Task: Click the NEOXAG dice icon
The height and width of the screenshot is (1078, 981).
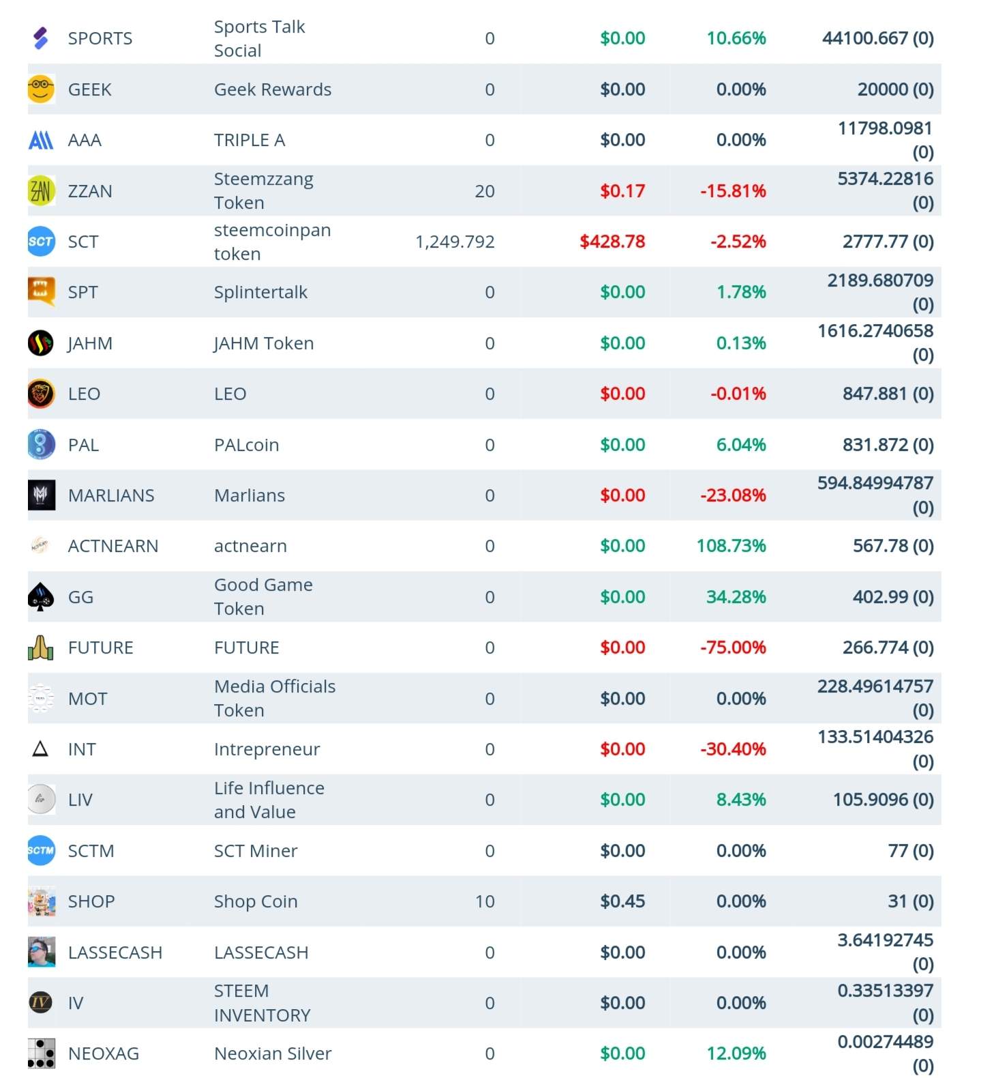Action: coord(41,1053)
